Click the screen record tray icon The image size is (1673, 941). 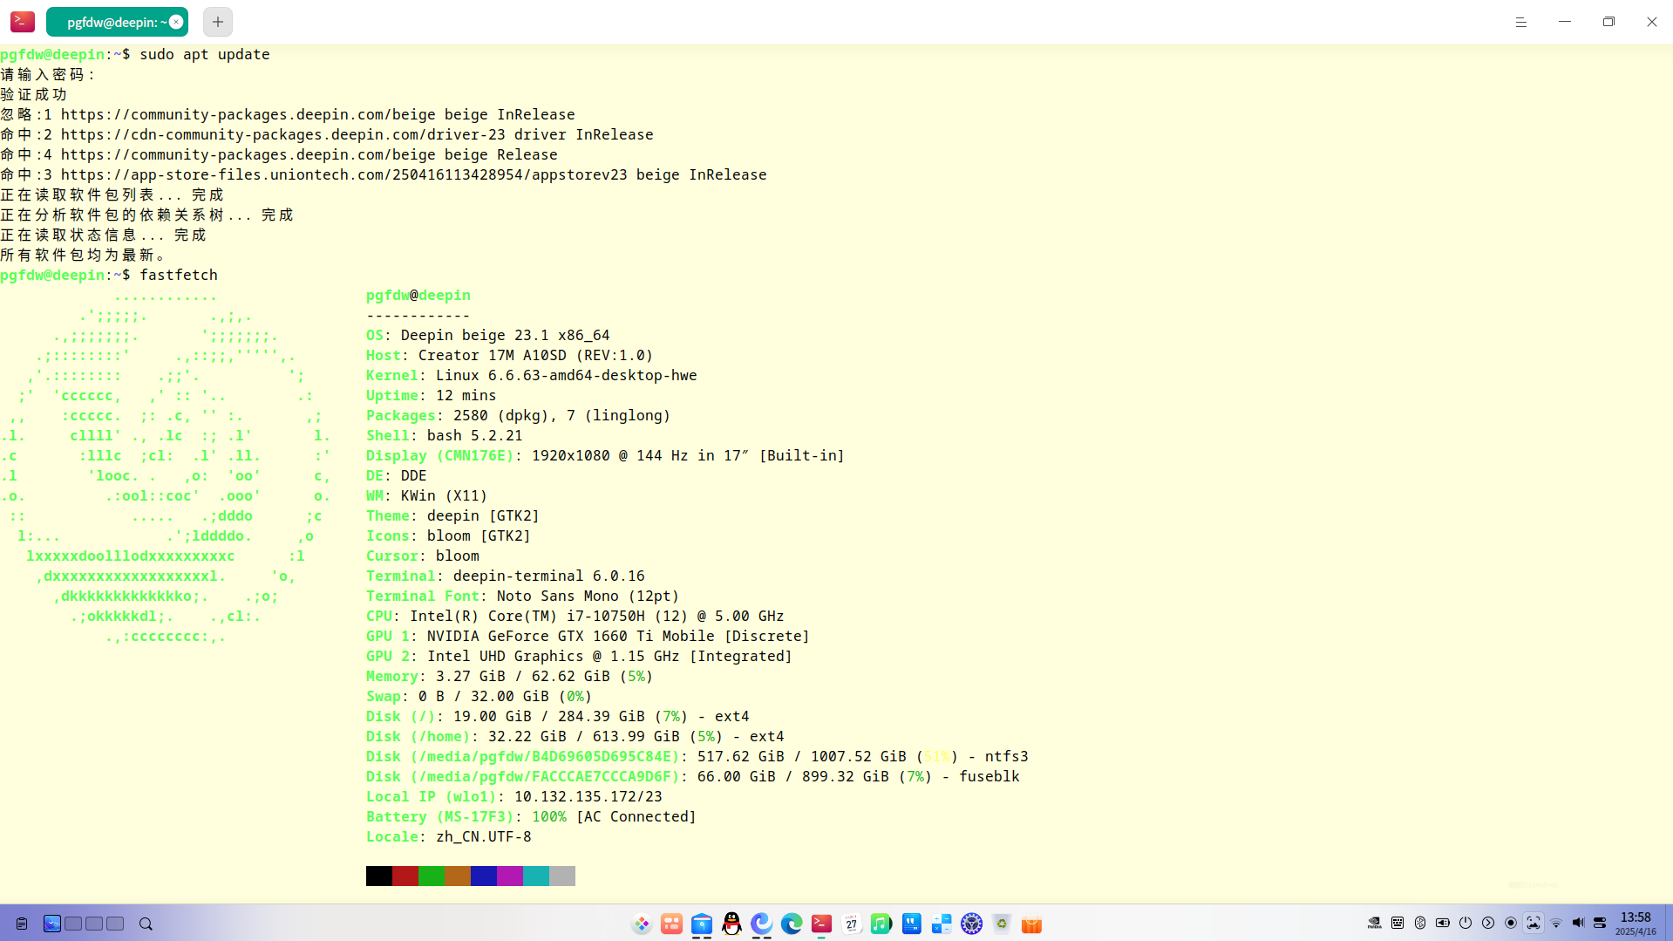[x=1511, y=923]
